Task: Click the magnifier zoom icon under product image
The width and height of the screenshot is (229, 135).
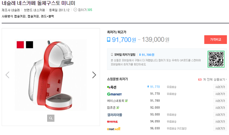Action: [x=51, y=118]
